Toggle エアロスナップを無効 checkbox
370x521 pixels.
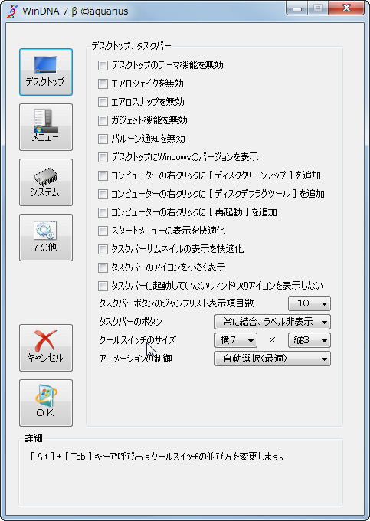click(103, 102)
